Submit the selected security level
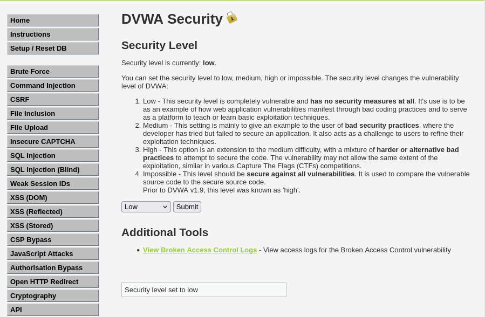485x317 pixels. [187, 206]
